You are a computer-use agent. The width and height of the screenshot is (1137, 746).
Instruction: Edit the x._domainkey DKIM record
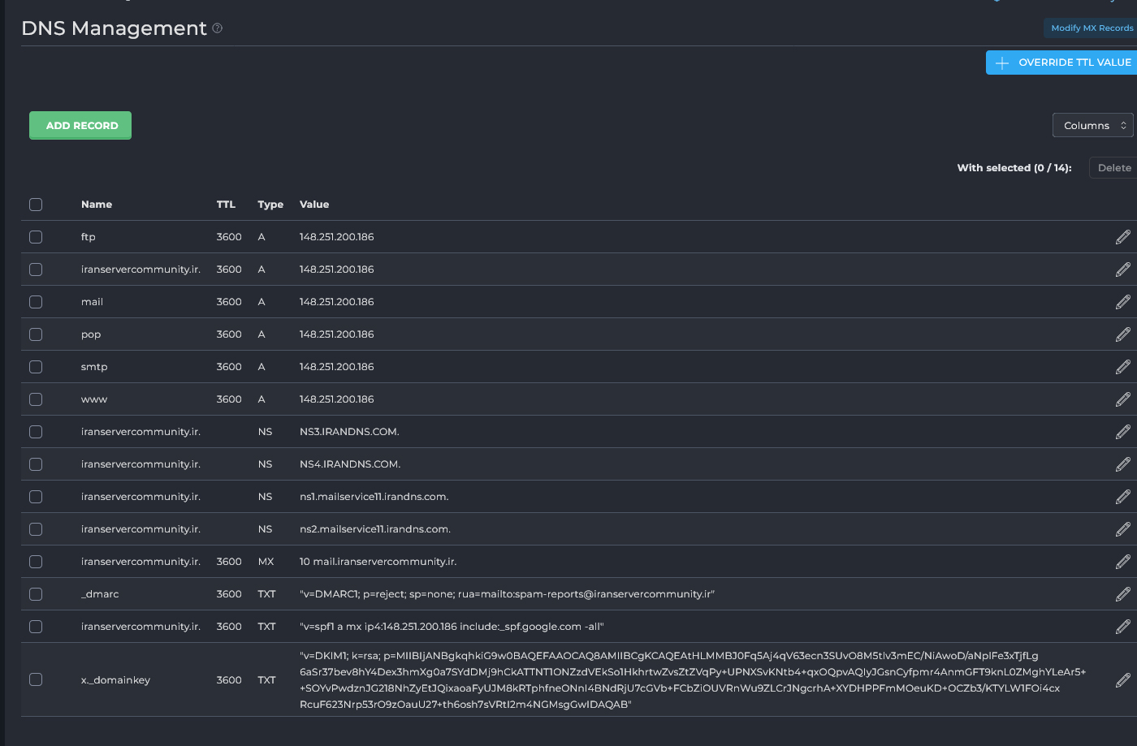click(x=1124, y=680)
